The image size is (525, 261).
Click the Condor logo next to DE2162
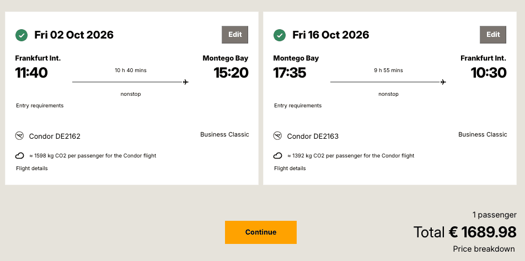click(19, 135)
